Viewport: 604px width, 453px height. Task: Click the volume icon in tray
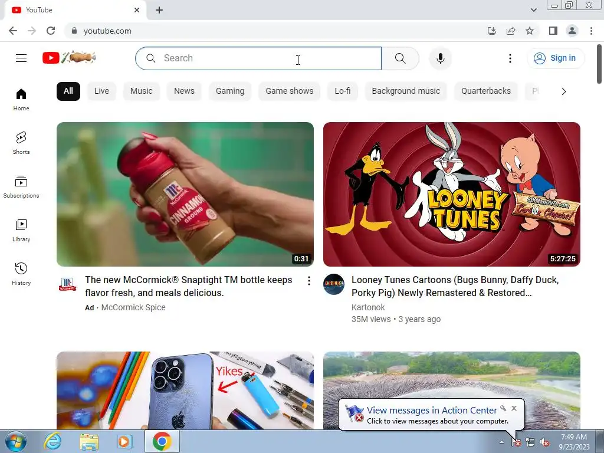coord(544,442)
